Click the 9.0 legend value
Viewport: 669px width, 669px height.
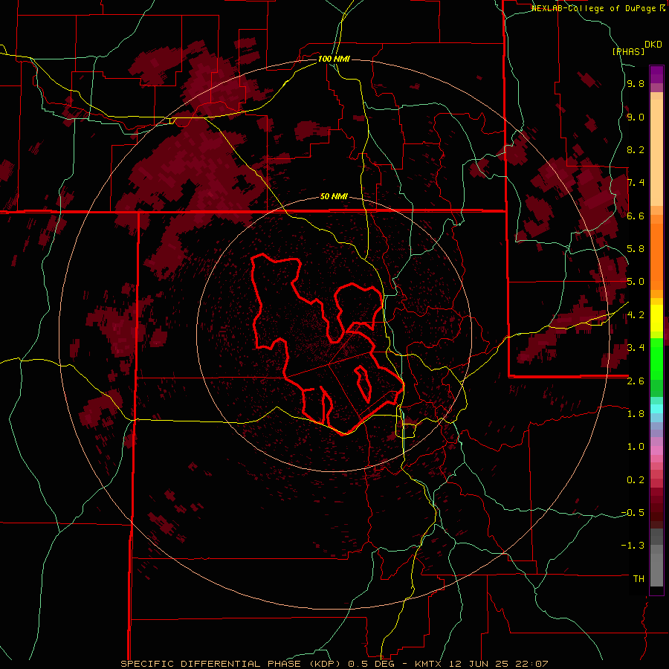point(636,117)
